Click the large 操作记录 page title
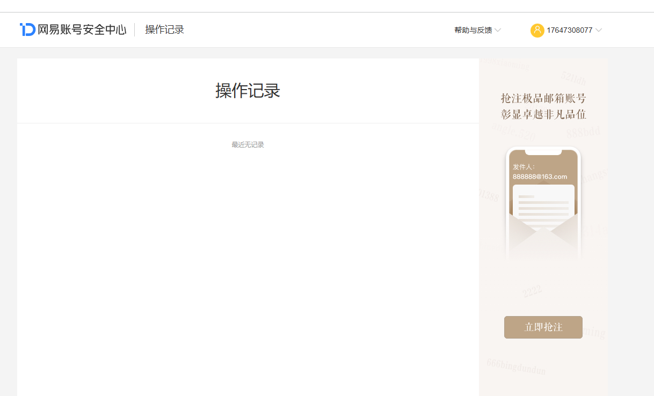This screenshot has height=396, width=654. pyautogui.click(x=248, y=91)
